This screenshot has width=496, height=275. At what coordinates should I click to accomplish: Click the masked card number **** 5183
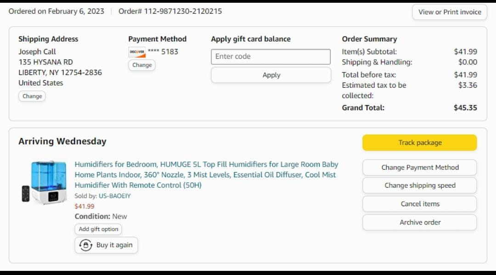coord(163,51)
